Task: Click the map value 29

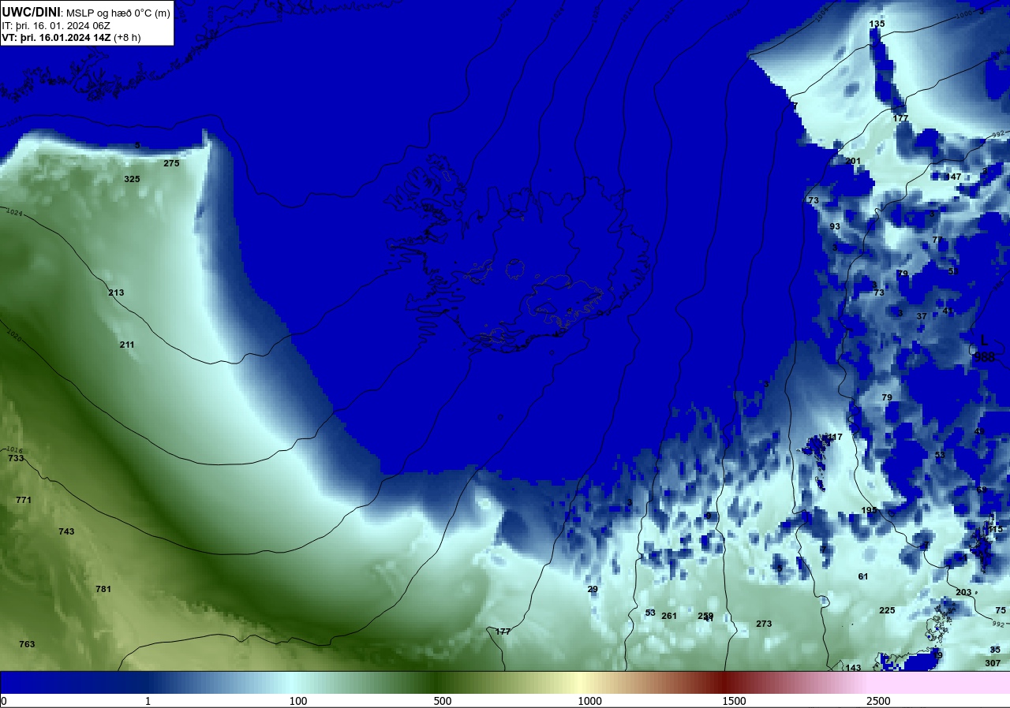Action: coord(593,589)
